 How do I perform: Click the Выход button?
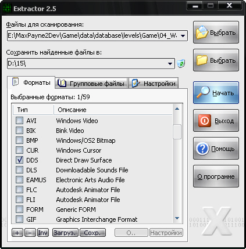tap(216, 121)
